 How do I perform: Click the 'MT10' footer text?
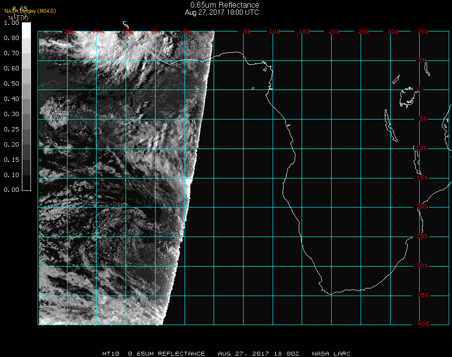coord(111,354)
